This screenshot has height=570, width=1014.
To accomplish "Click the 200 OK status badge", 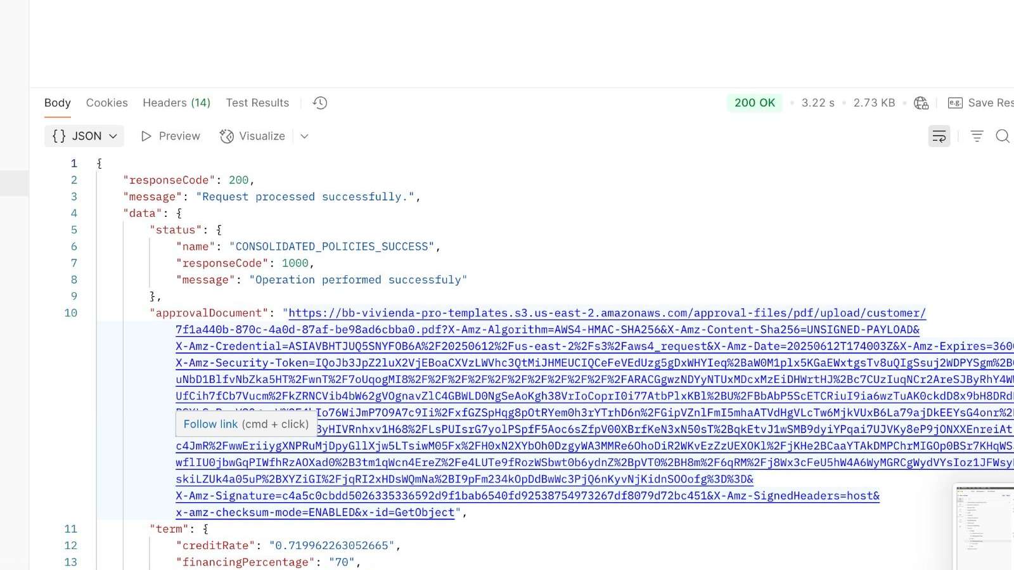I will pyautogui.click(x=754, y=103).
